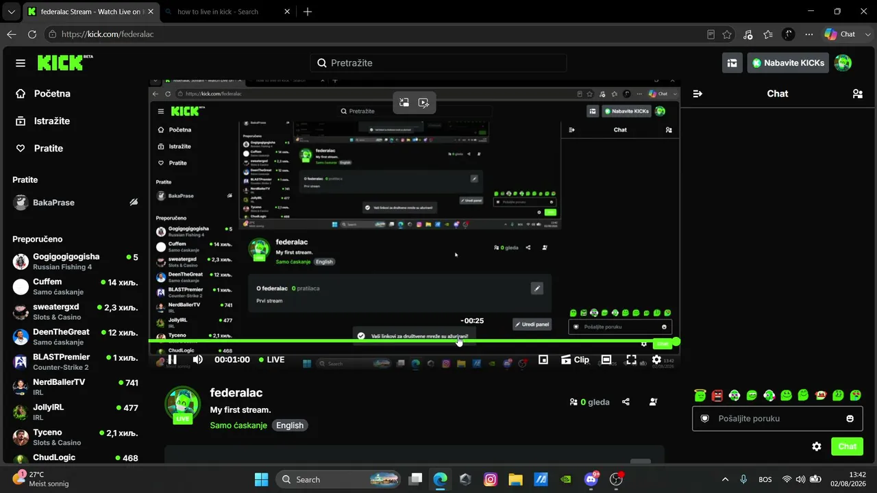
Task: Open the Samo ćaskanje category link
Action: point(238,425)
